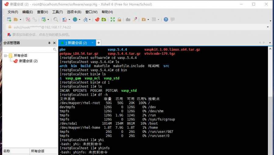Open the 选项卡(B) menu

click(x=74, y=12)
